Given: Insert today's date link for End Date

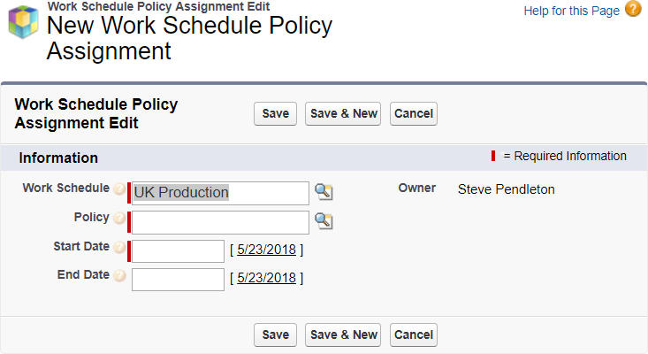Looking at the screenshot, I should pyautogui.click(x=266, y=278).
